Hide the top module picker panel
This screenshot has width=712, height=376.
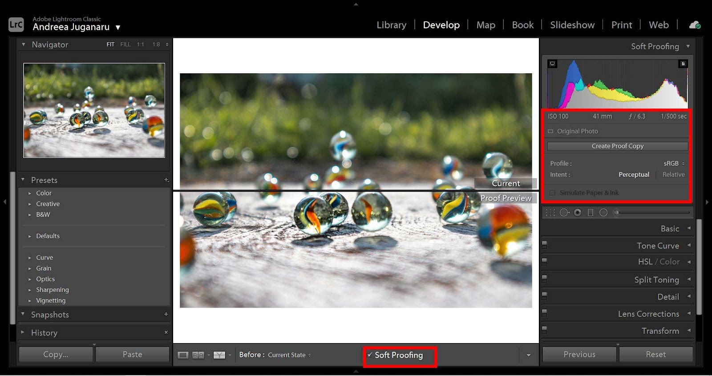(356, 4)
